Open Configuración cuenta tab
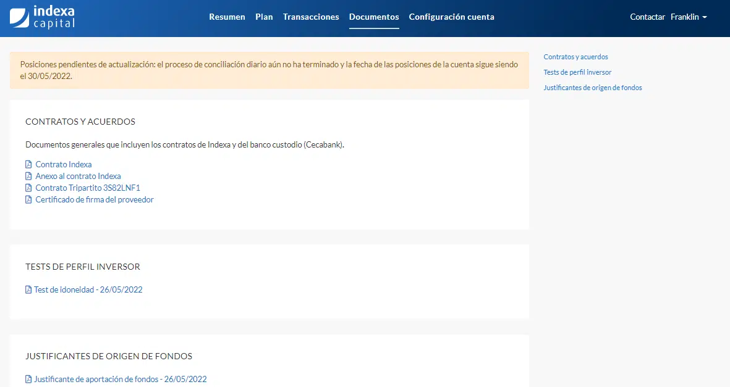Viewport: 730px width, 387px height. [x=452, y=17]
